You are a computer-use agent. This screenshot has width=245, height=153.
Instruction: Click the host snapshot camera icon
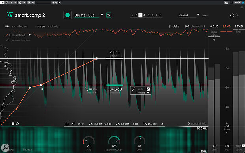(x=226, y=2)
